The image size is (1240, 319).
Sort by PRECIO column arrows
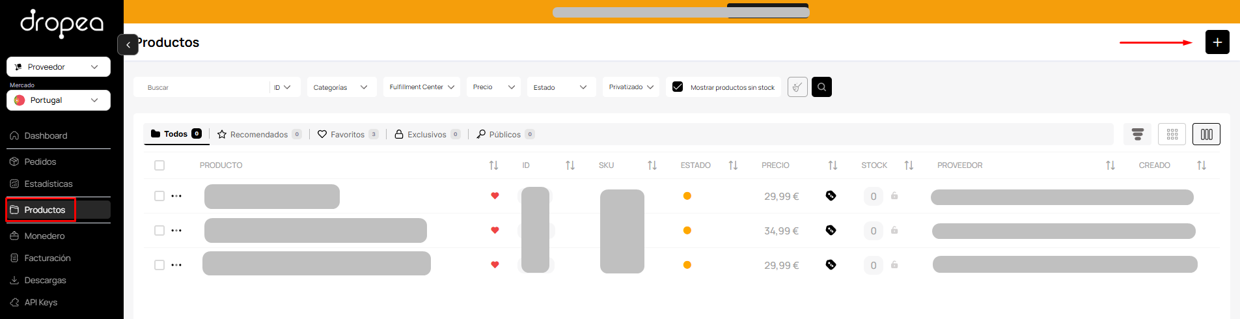pos(833,165)
